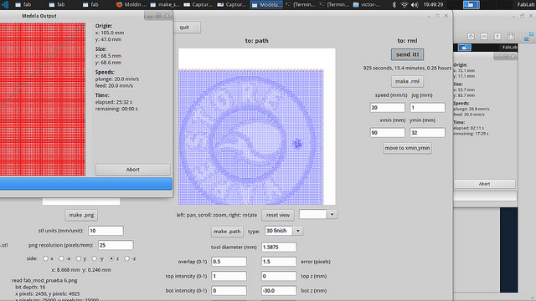Click the blue toolpath preview canvas
This screenshot has height=301, width=536.
click(x=257, y=126)
